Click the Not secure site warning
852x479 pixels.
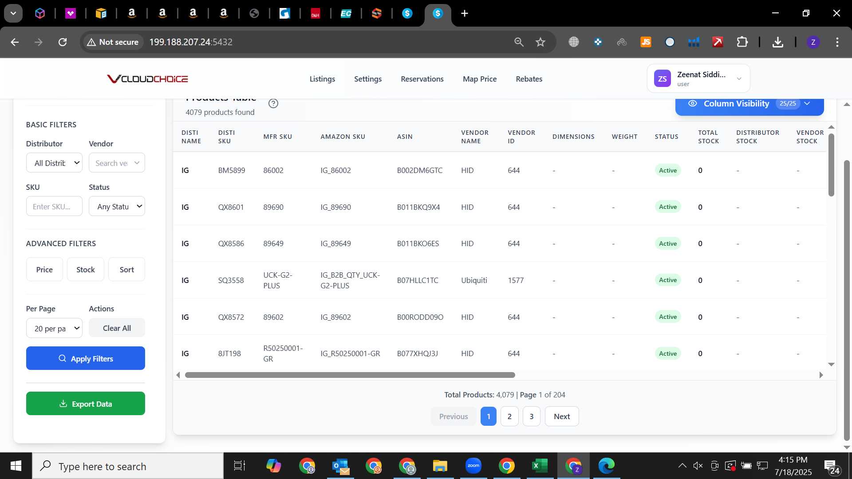(x=113, y=42)
